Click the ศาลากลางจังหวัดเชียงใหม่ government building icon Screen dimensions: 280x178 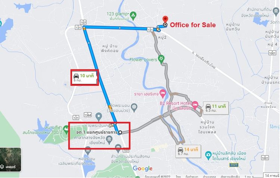point(109,140)
